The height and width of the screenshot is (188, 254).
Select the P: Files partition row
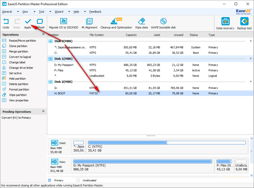[x=150, y=70]
